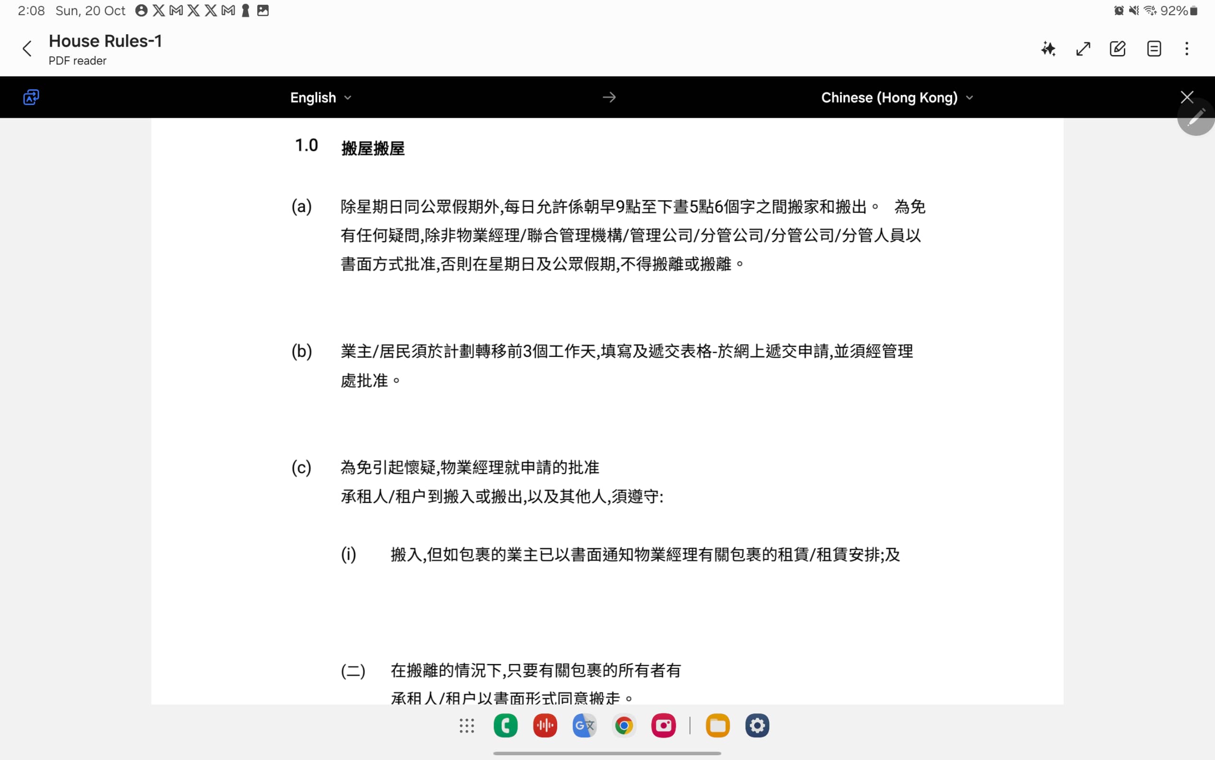Close the translation bar with X
1215x760 pixels.
1187,97
